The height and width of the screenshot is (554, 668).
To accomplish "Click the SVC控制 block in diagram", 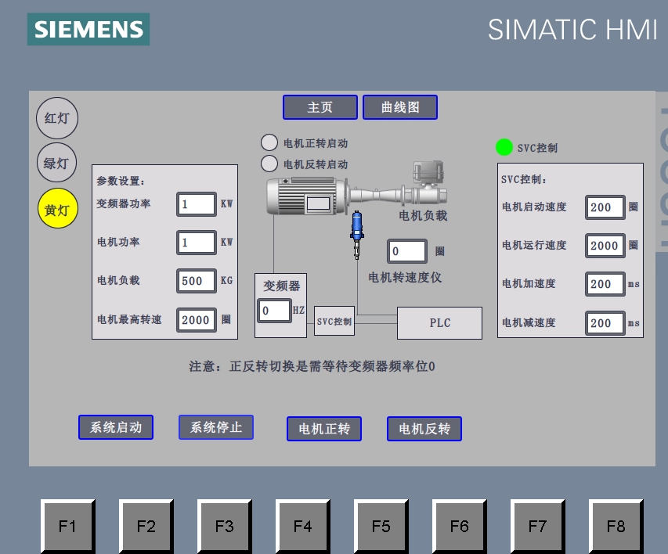I will tap(334, 321).
